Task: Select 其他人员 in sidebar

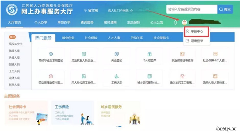Action: click(x=14, y=85)
